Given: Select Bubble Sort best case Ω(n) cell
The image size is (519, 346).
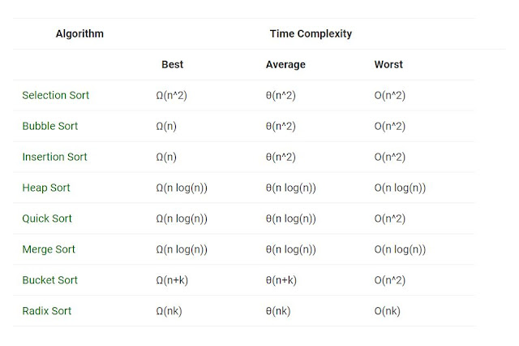Looking at the screenshot, I should coord(166,126).
